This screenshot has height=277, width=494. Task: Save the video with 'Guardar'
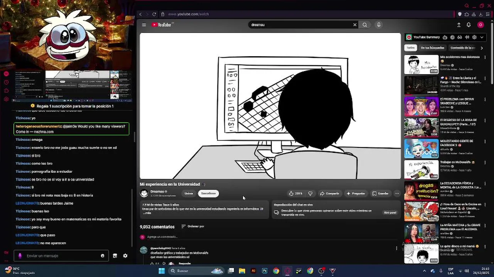[380, 194]
